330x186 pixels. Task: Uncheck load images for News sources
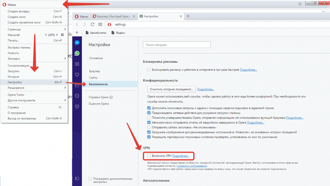click(149, 132)
